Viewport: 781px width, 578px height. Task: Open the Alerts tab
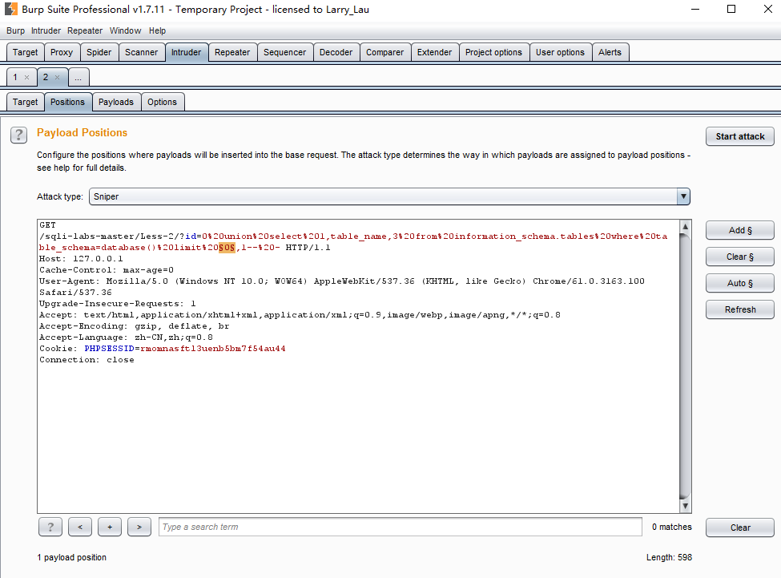pos(610,52)
